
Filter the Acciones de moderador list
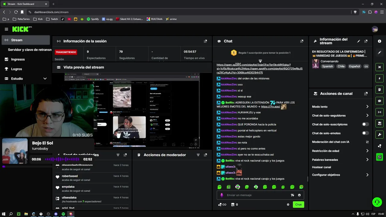198,155
